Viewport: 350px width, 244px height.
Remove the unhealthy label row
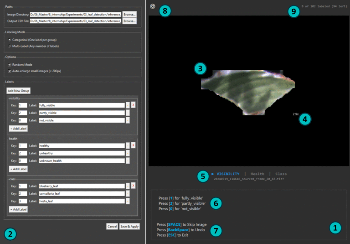point(128,153)
